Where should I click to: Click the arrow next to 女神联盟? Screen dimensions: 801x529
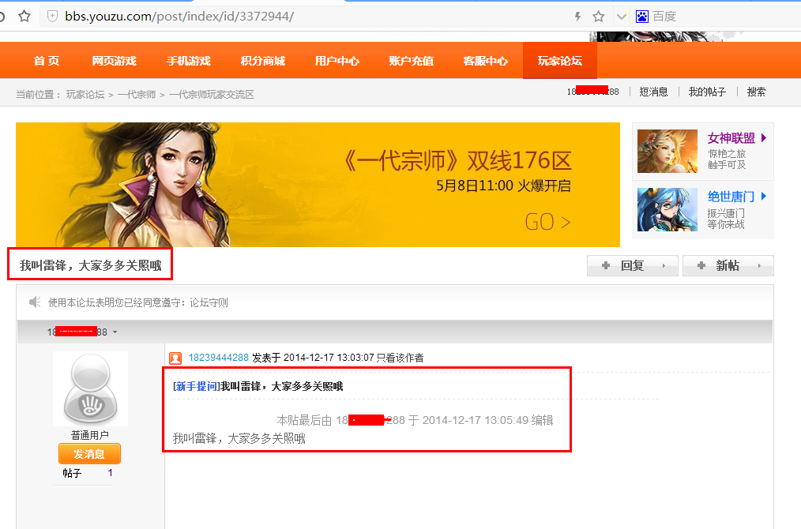764,137
